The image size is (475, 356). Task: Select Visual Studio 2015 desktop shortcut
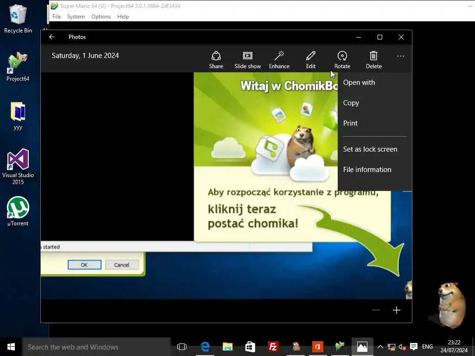pyautogui.click(x=18, y=166)
